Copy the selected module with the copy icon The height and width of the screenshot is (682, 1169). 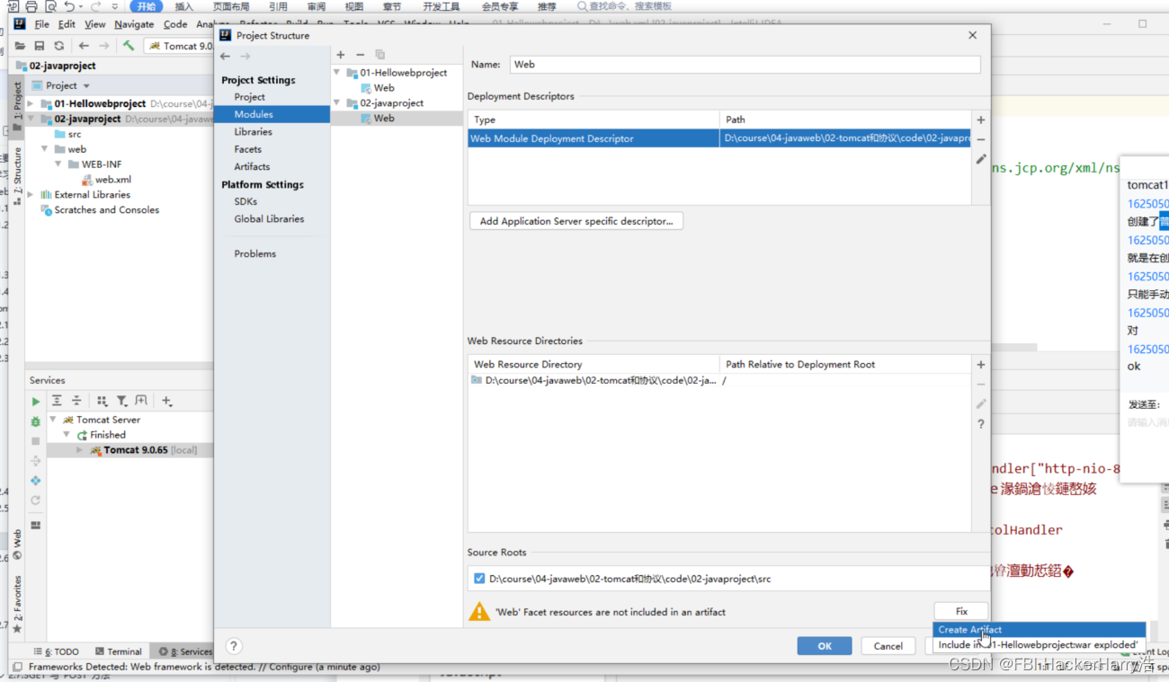coord(380,55)
